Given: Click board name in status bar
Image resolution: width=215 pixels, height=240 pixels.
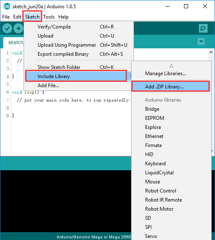Looking at the screenshot, I should tap(93, 237).
